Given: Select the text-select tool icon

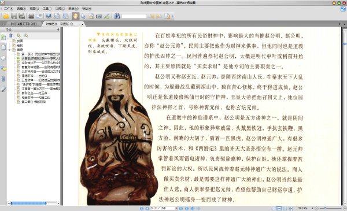Looking at the screenshot, I should [91, 16].
